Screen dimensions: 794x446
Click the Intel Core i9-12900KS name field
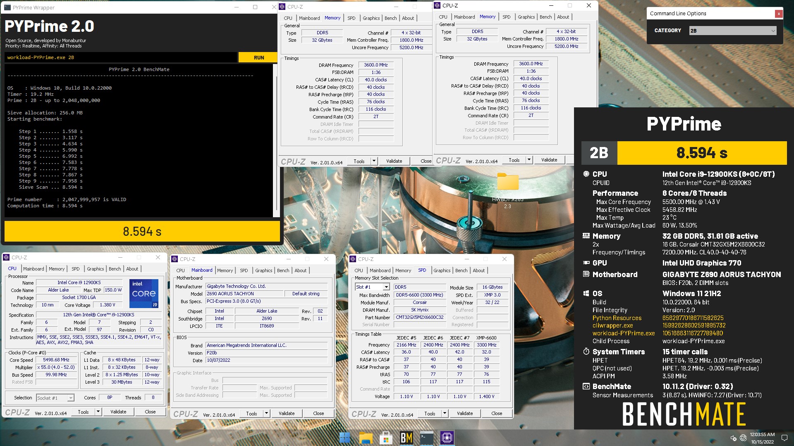(79, 282)
